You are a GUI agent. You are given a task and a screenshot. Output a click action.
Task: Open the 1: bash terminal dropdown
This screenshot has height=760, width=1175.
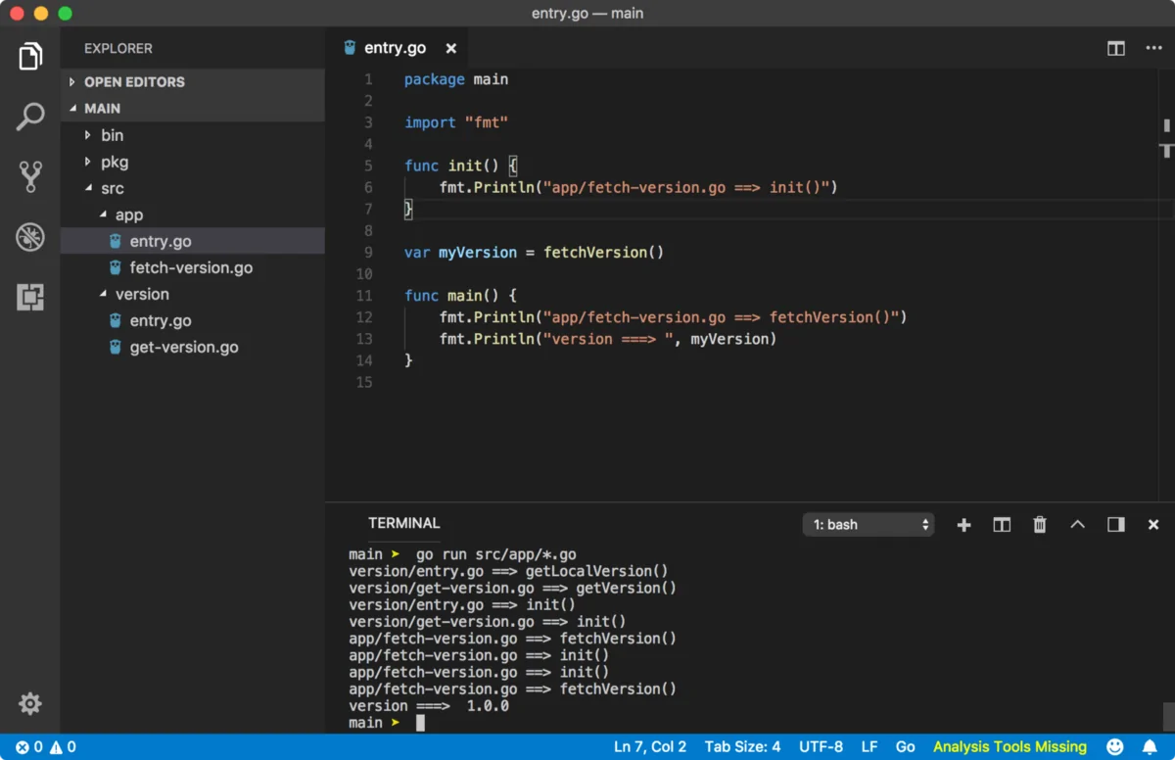869,525
